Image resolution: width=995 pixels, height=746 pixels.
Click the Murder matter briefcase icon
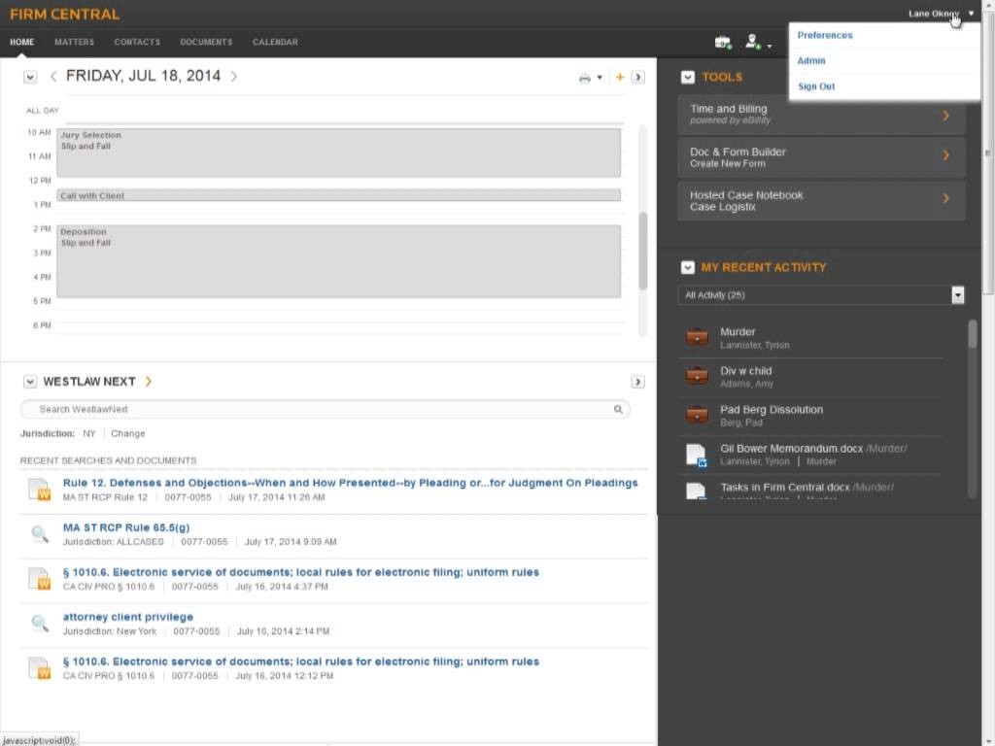697,337
